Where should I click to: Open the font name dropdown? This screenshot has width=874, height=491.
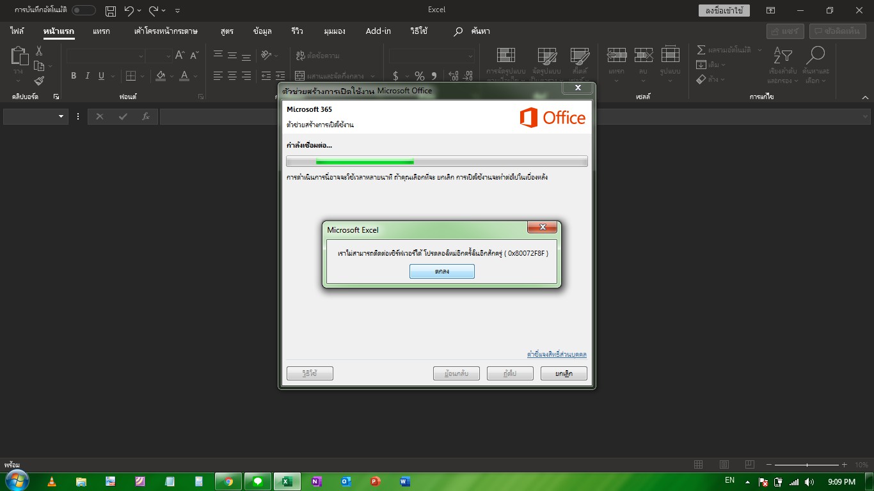(x=141, y=56)
